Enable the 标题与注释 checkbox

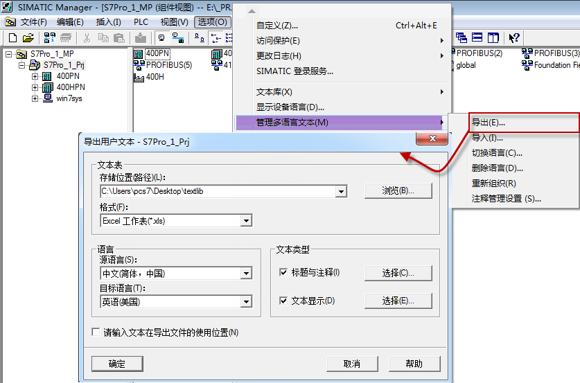[283, 272]
